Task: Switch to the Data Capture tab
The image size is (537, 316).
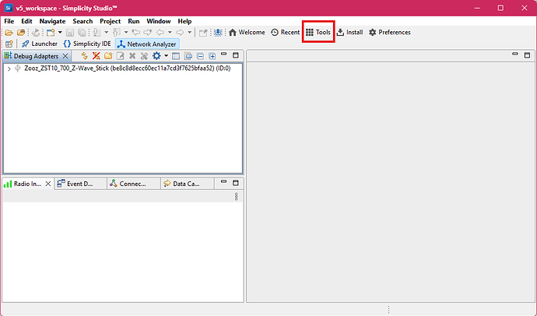Action: coord(186,184)
